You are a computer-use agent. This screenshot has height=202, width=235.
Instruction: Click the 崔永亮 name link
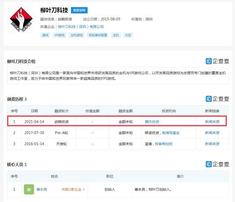(x=42, y=189)
